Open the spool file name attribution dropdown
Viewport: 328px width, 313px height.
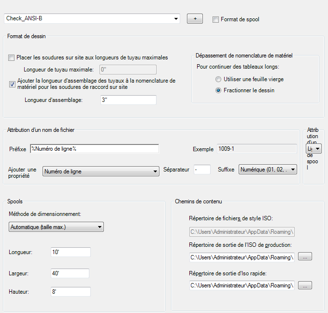(314, 149)
